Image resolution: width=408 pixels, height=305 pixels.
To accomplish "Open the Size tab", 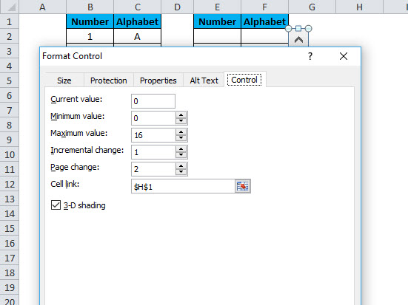I will pyautogui.click(x=64, y=80).
